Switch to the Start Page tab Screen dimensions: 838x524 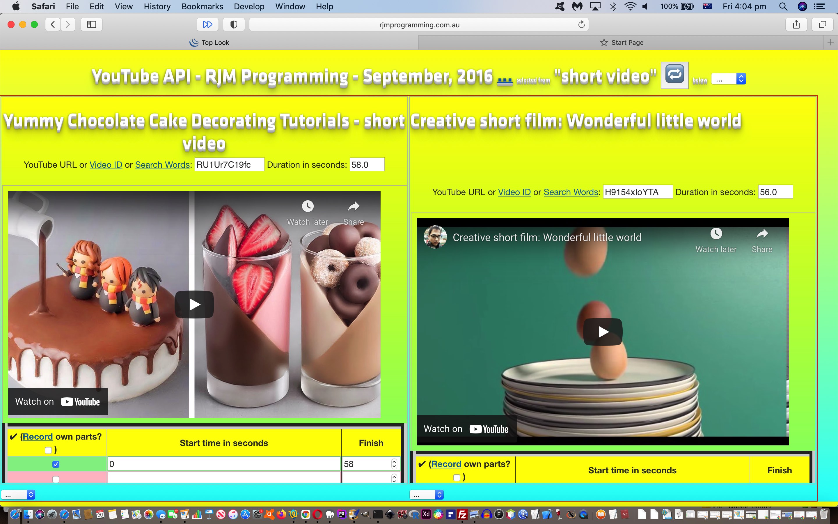621,42
